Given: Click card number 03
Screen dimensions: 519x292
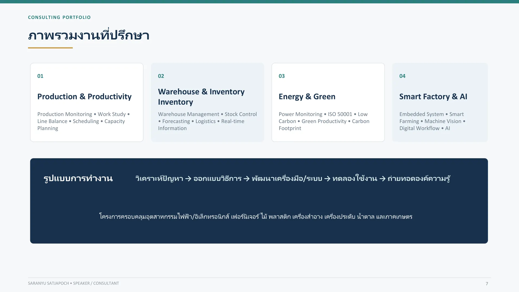Looking at the screenshot, I should pyautogui.click(x=282, y=76).
